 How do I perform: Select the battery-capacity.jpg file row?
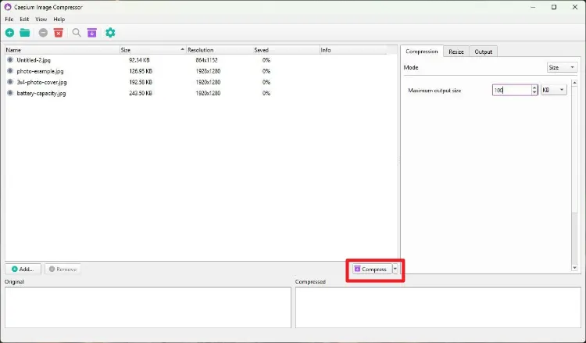tap(201, 93)
